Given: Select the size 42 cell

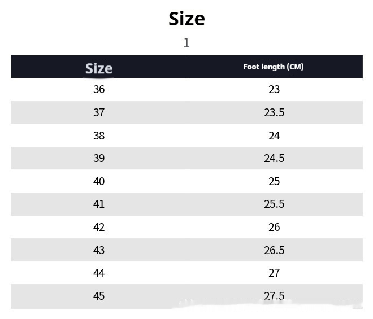Looking at the screenshot, I should tap(99, 227).
